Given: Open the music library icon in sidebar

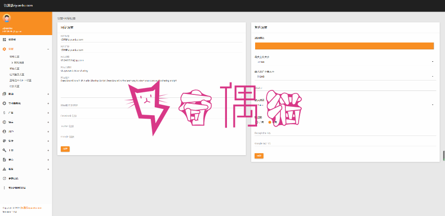Looking at the screenshot, I should 4,94.
